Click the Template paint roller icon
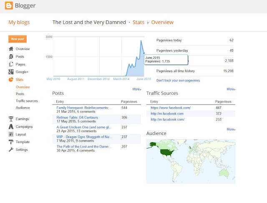 tap(11, 142)
